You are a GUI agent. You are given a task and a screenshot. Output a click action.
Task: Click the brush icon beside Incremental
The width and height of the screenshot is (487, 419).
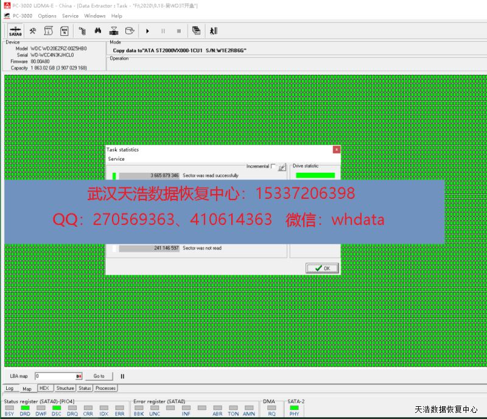click(x=281, y=167)
